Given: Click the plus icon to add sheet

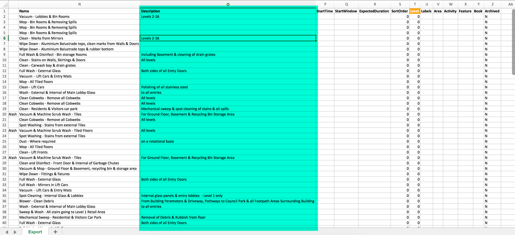Looking at the screenshot, I should click(55, 232).
